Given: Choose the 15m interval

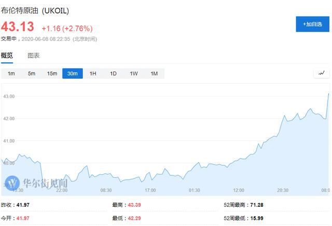Looking at the screenshot, I should (x=52, y=74).
